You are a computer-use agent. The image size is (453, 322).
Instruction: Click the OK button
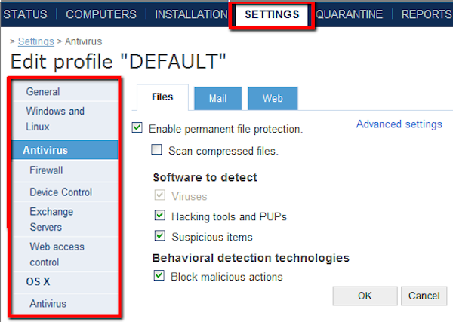pyautogui.click(x=365, y=296)
